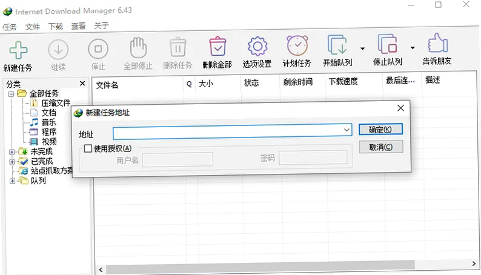Expand the 已完成 tree node
Viewport: 481px width, 275px height.
[x=12, y=162]
